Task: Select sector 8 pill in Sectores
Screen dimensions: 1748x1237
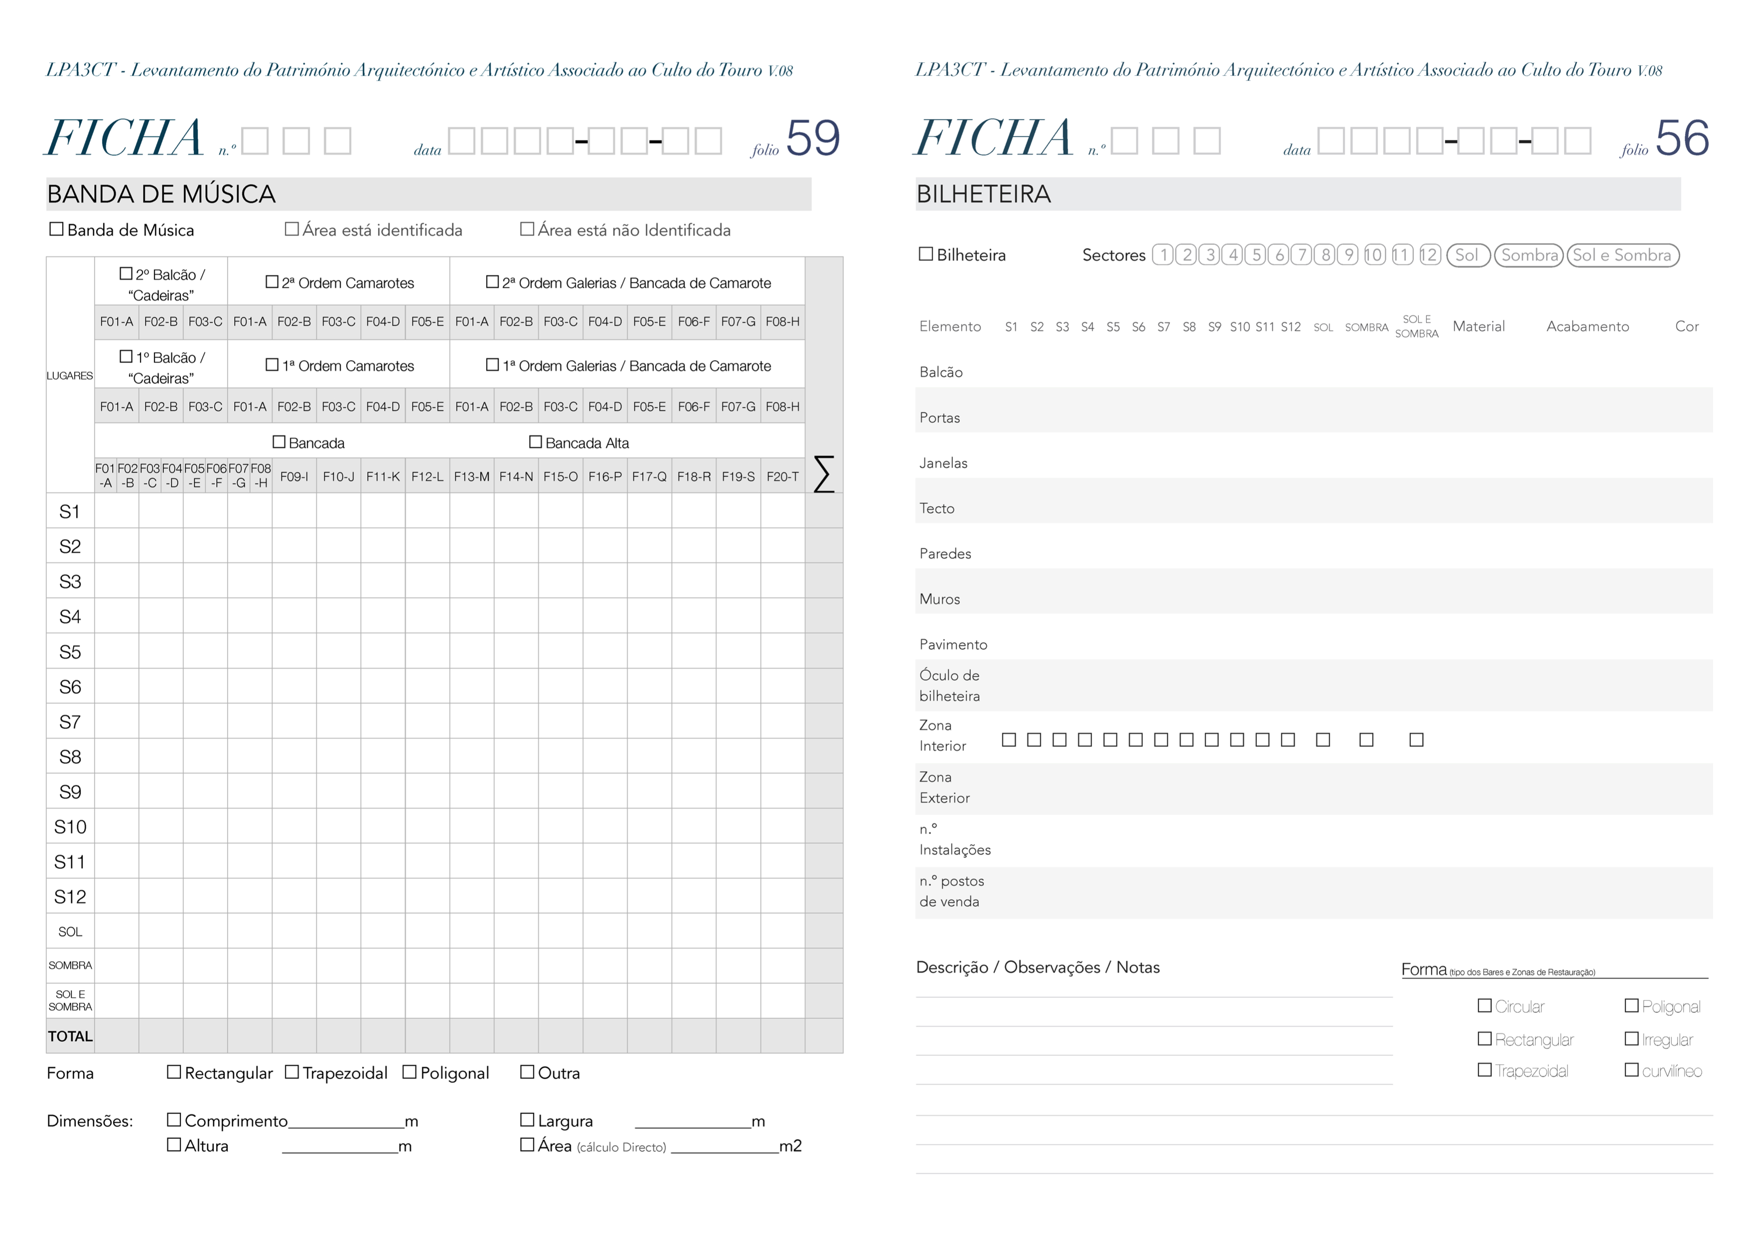Action: pyautogui.click(x=1325, y=254)
